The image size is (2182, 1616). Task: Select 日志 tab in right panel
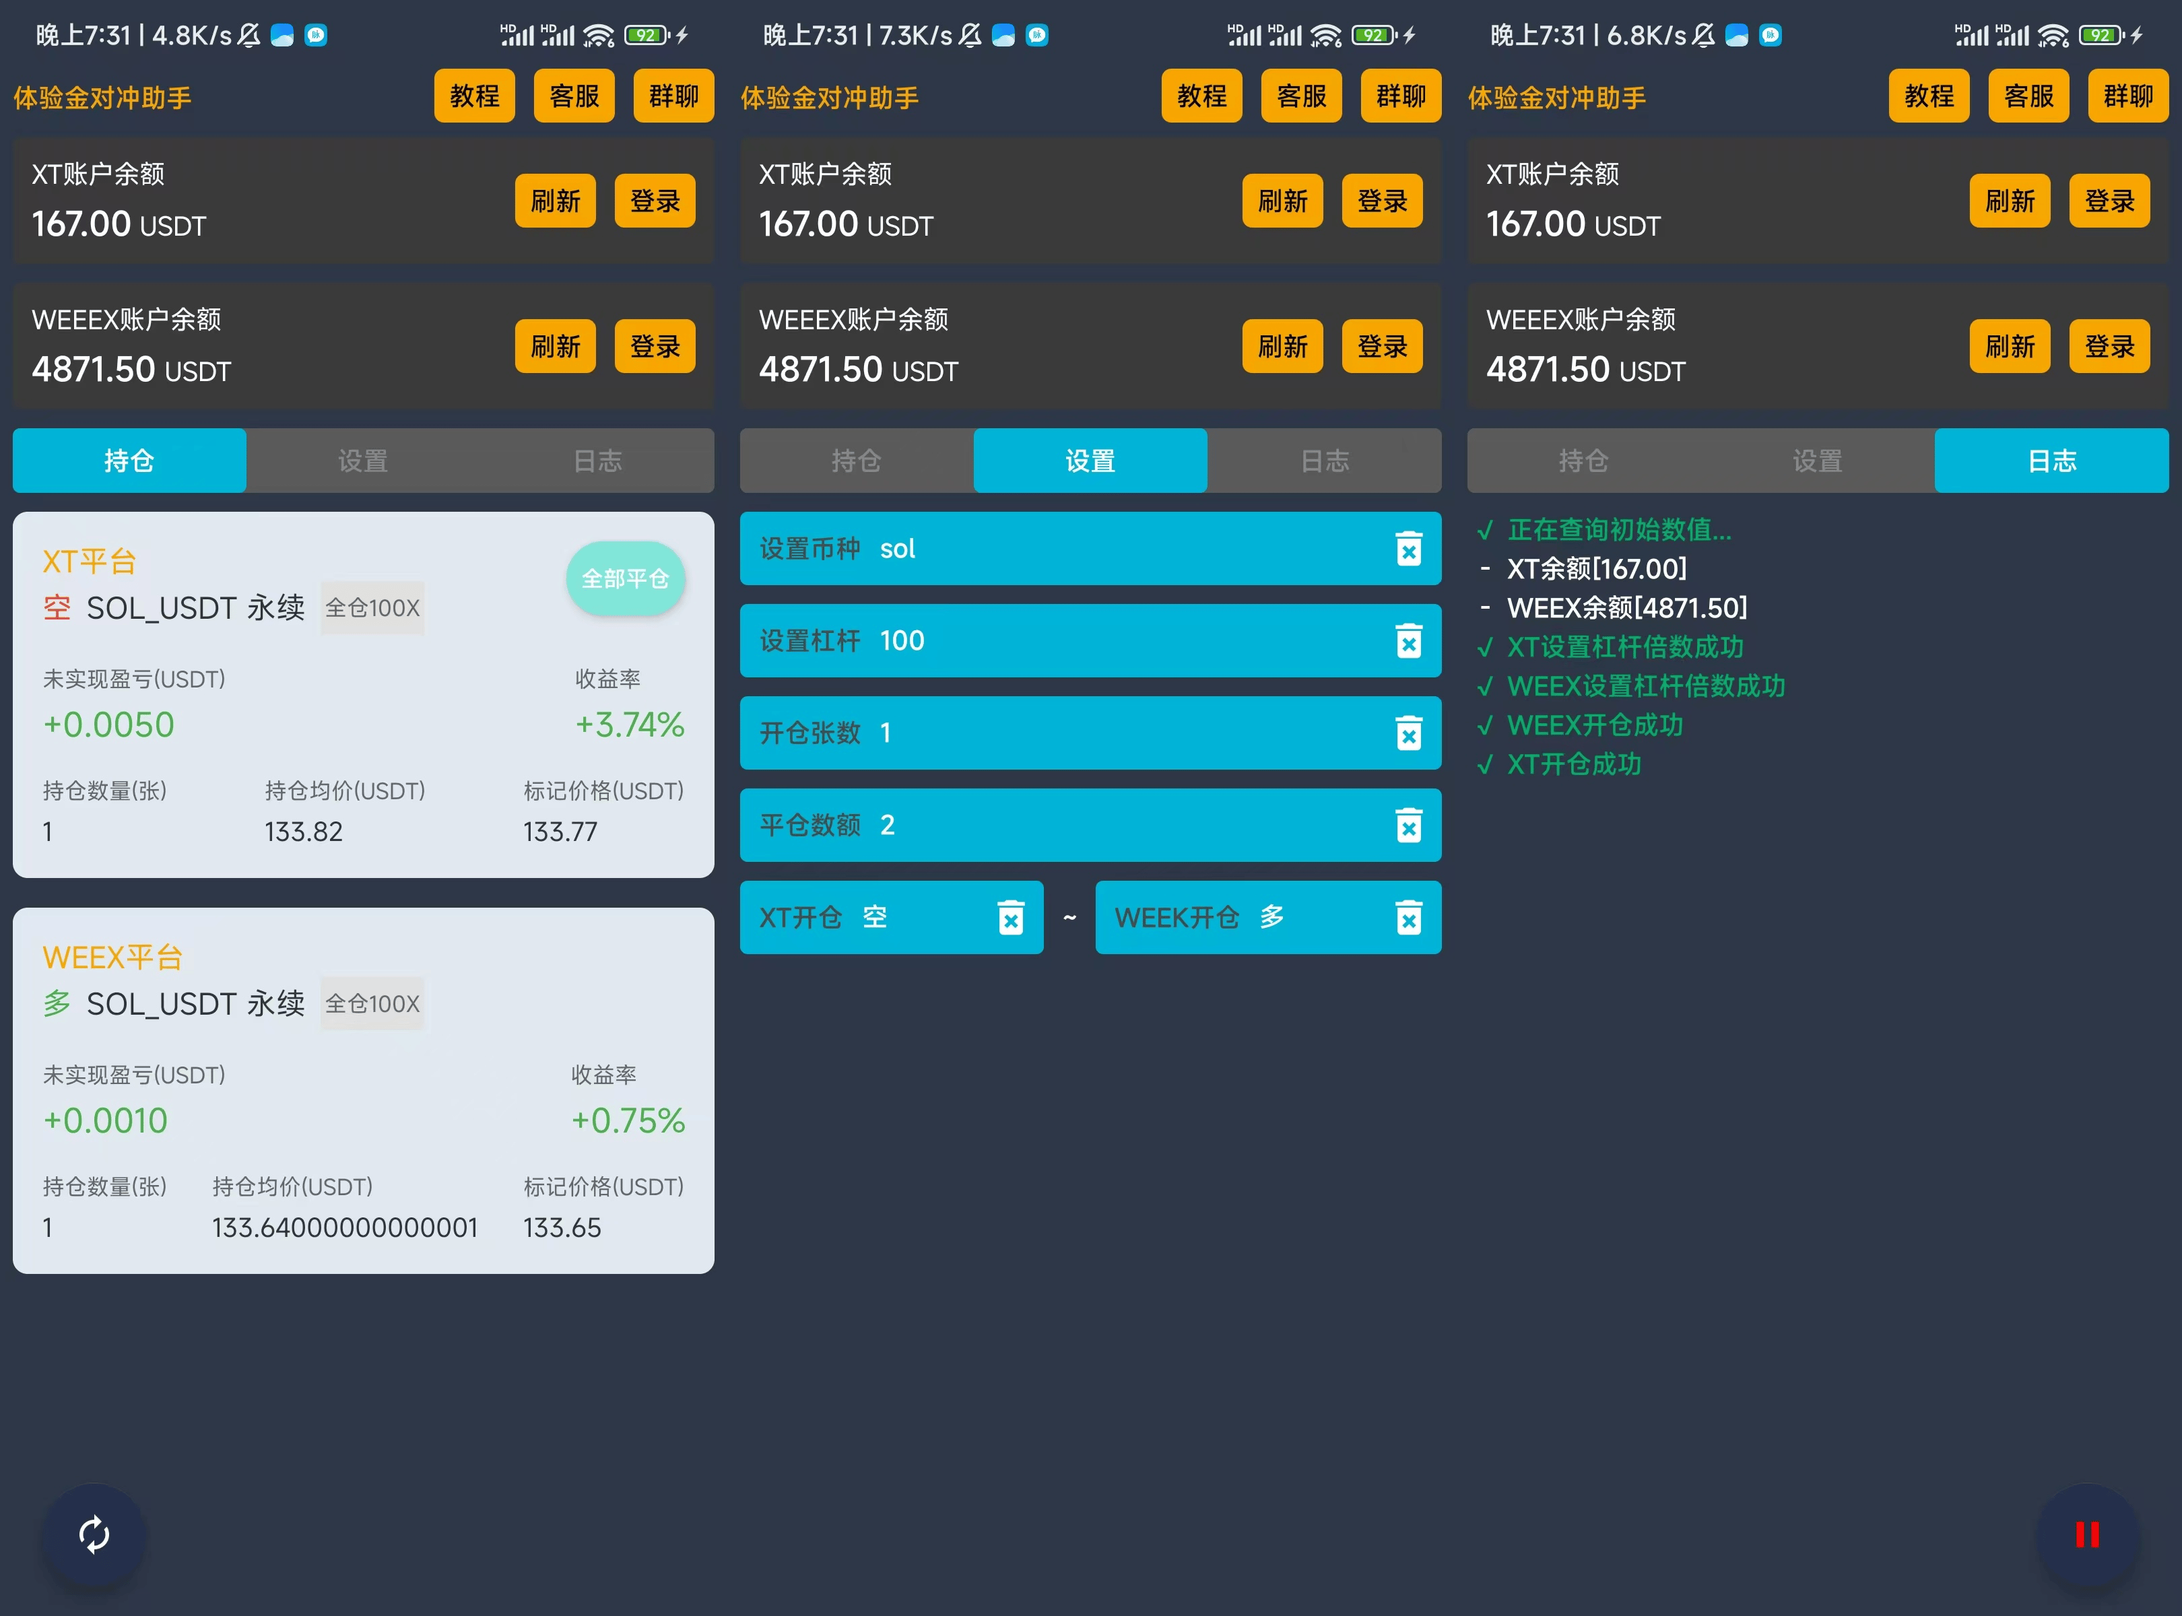tap(2051, 461)
